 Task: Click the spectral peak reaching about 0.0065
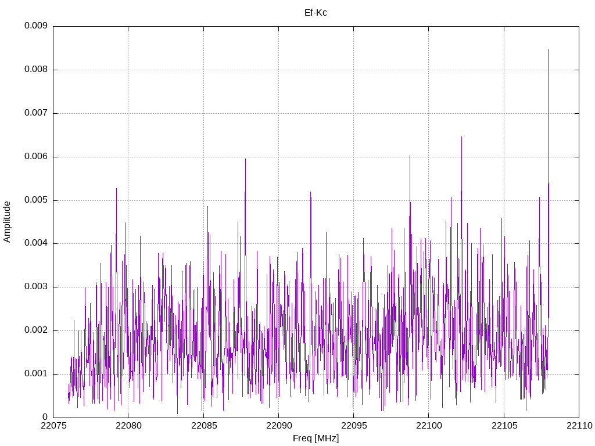461,137
